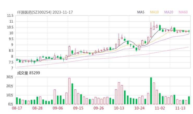Click the 10-24 date axis label
193x114 pixels.
pos(140,108)
